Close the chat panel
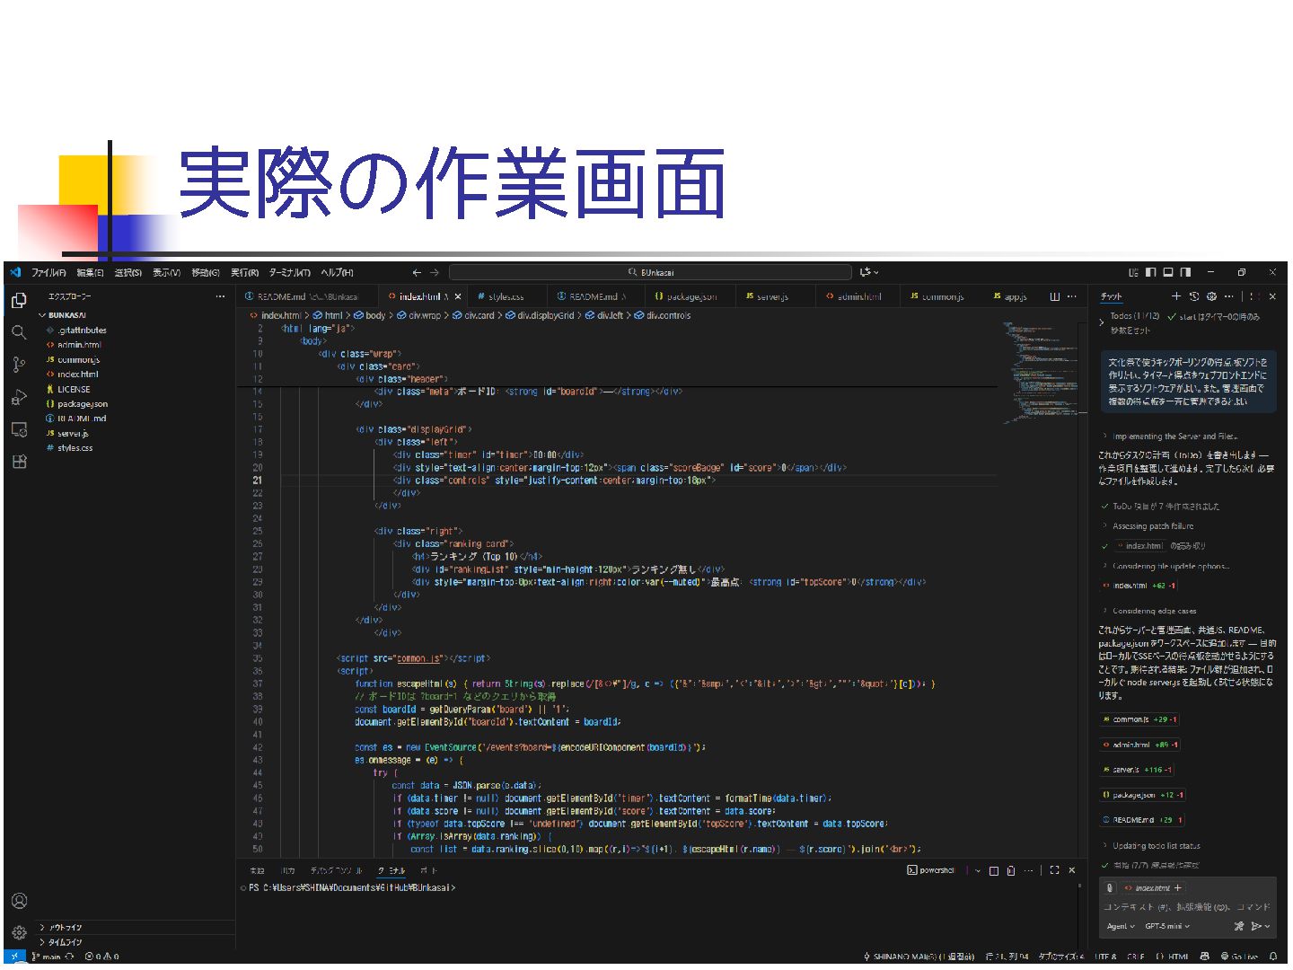The height and width of the screenshot is (970, 1293). (1272, 296)
